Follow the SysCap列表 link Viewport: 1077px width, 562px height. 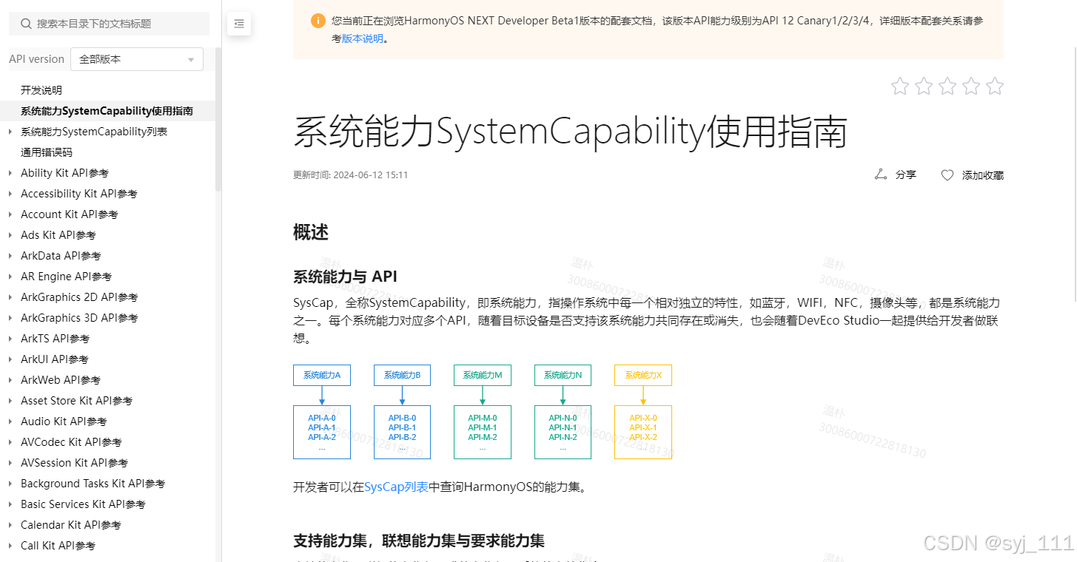coord(396,487)
